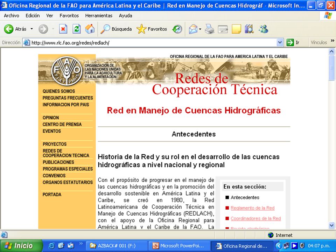Open ORGANOS ESTATUTARIOS sidebar link
This screenshot has width=336, height=252.
coord(68,182)
